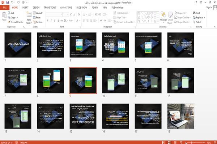Expand the Copy dropdown arrow
Screen dimensions: 217x144
pos(17,18)
